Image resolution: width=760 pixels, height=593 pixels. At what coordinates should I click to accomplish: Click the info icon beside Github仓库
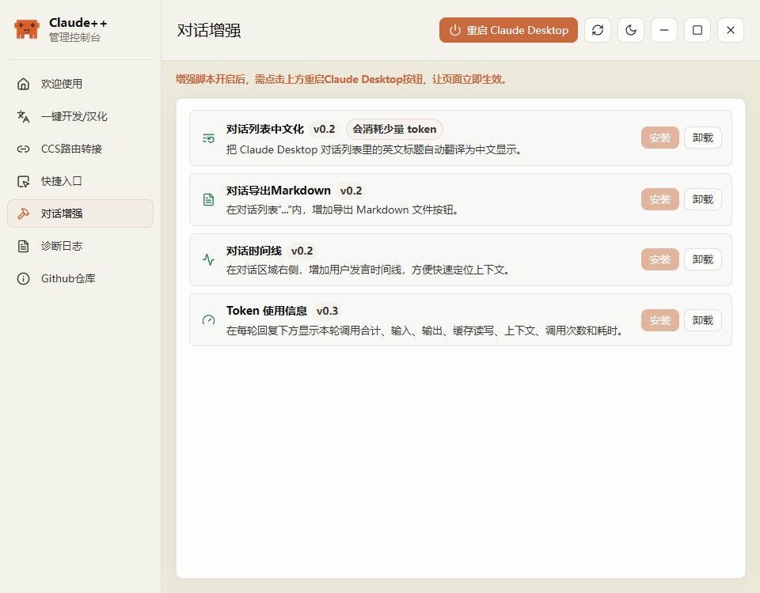point(23,278)
